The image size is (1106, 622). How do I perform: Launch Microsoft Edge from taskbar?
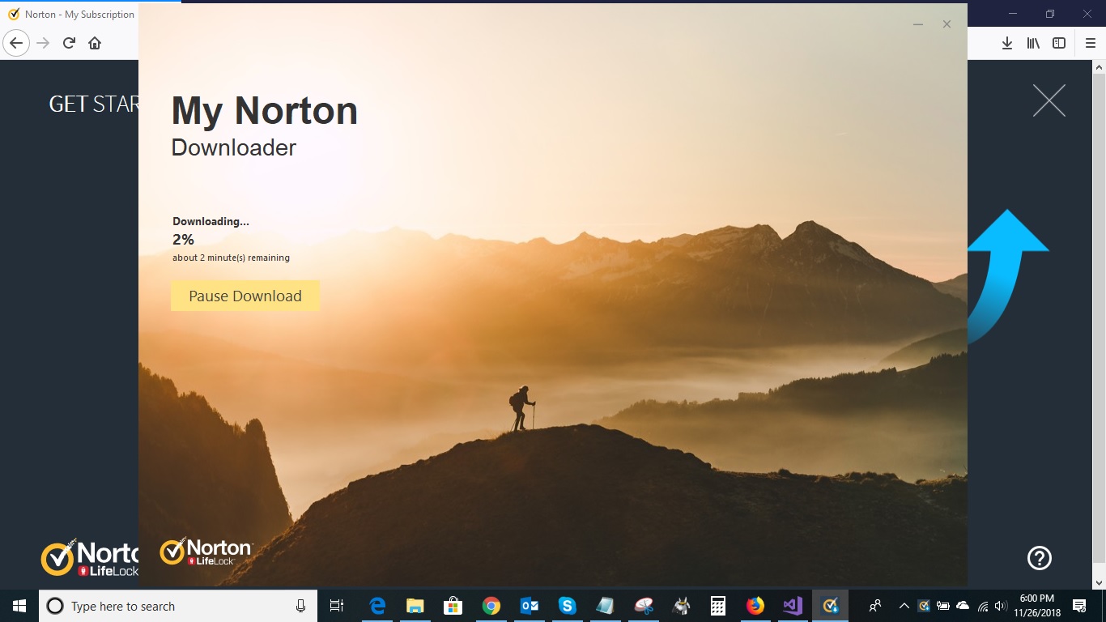click(x=377, y=606)
